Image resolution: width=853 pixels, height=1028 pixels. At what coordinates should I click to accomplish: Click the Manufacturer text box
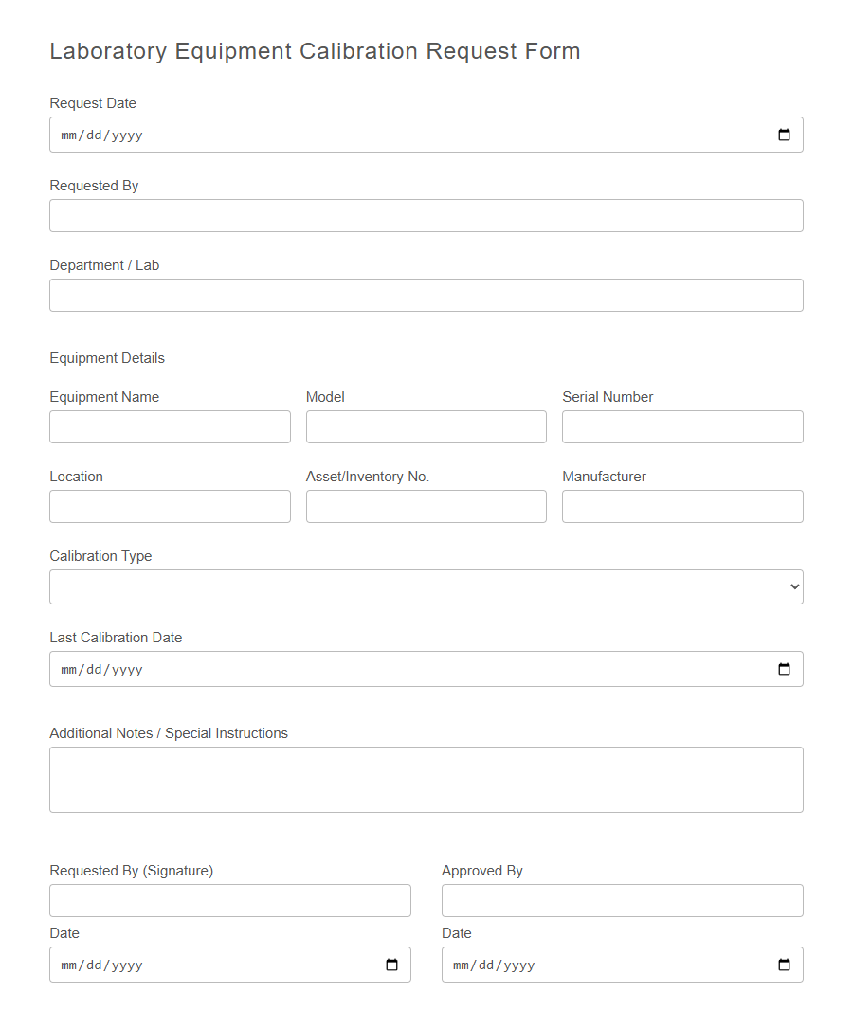click(681, 506)
